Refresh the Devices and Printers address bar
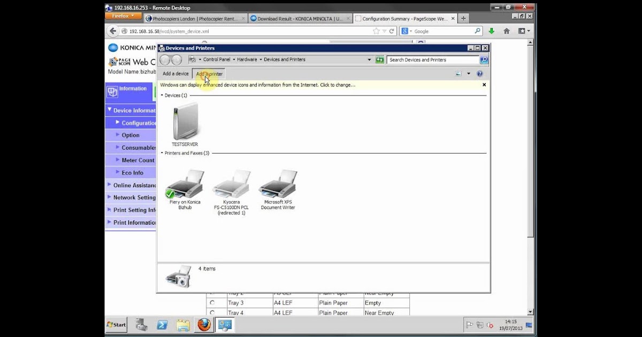Screen dimensions: 642x337 click(x=380, y=60)
